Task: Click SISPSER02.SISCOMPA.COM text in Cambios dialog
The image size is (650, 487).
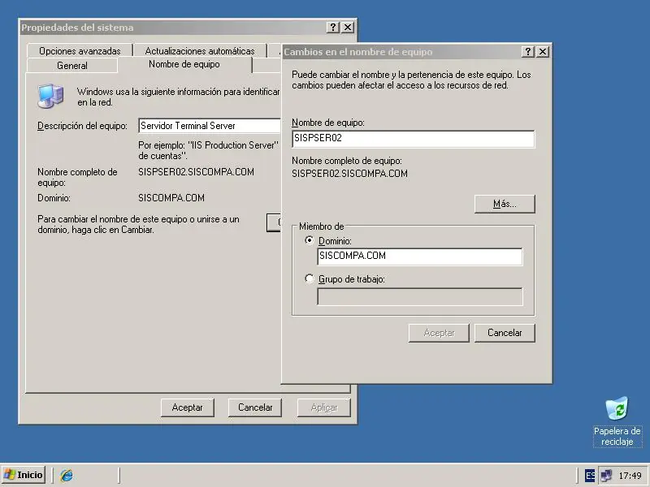Action: (349, 174)
